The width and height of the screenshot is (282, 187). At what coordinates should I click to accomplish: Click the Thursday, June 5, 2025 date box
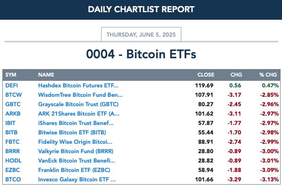(141, 34)
